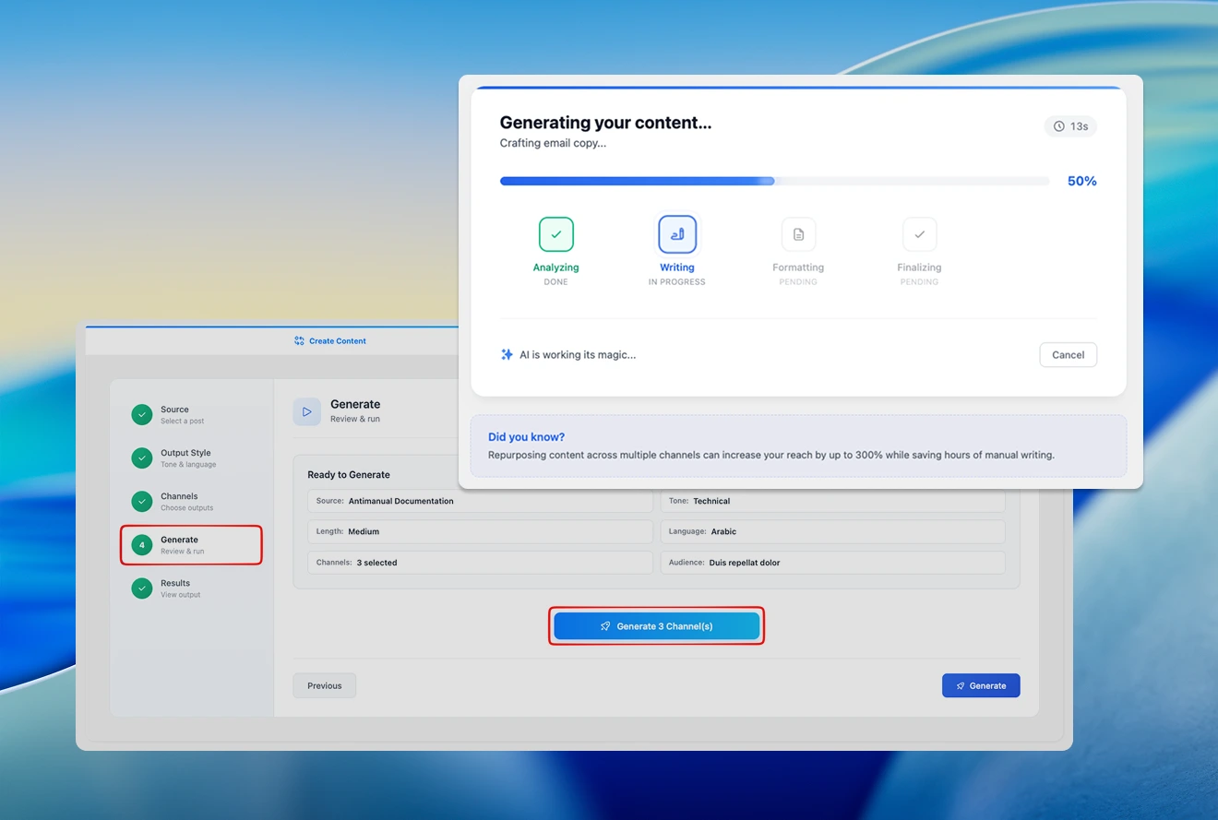Click the Language: Arabic field

point(832,531)
